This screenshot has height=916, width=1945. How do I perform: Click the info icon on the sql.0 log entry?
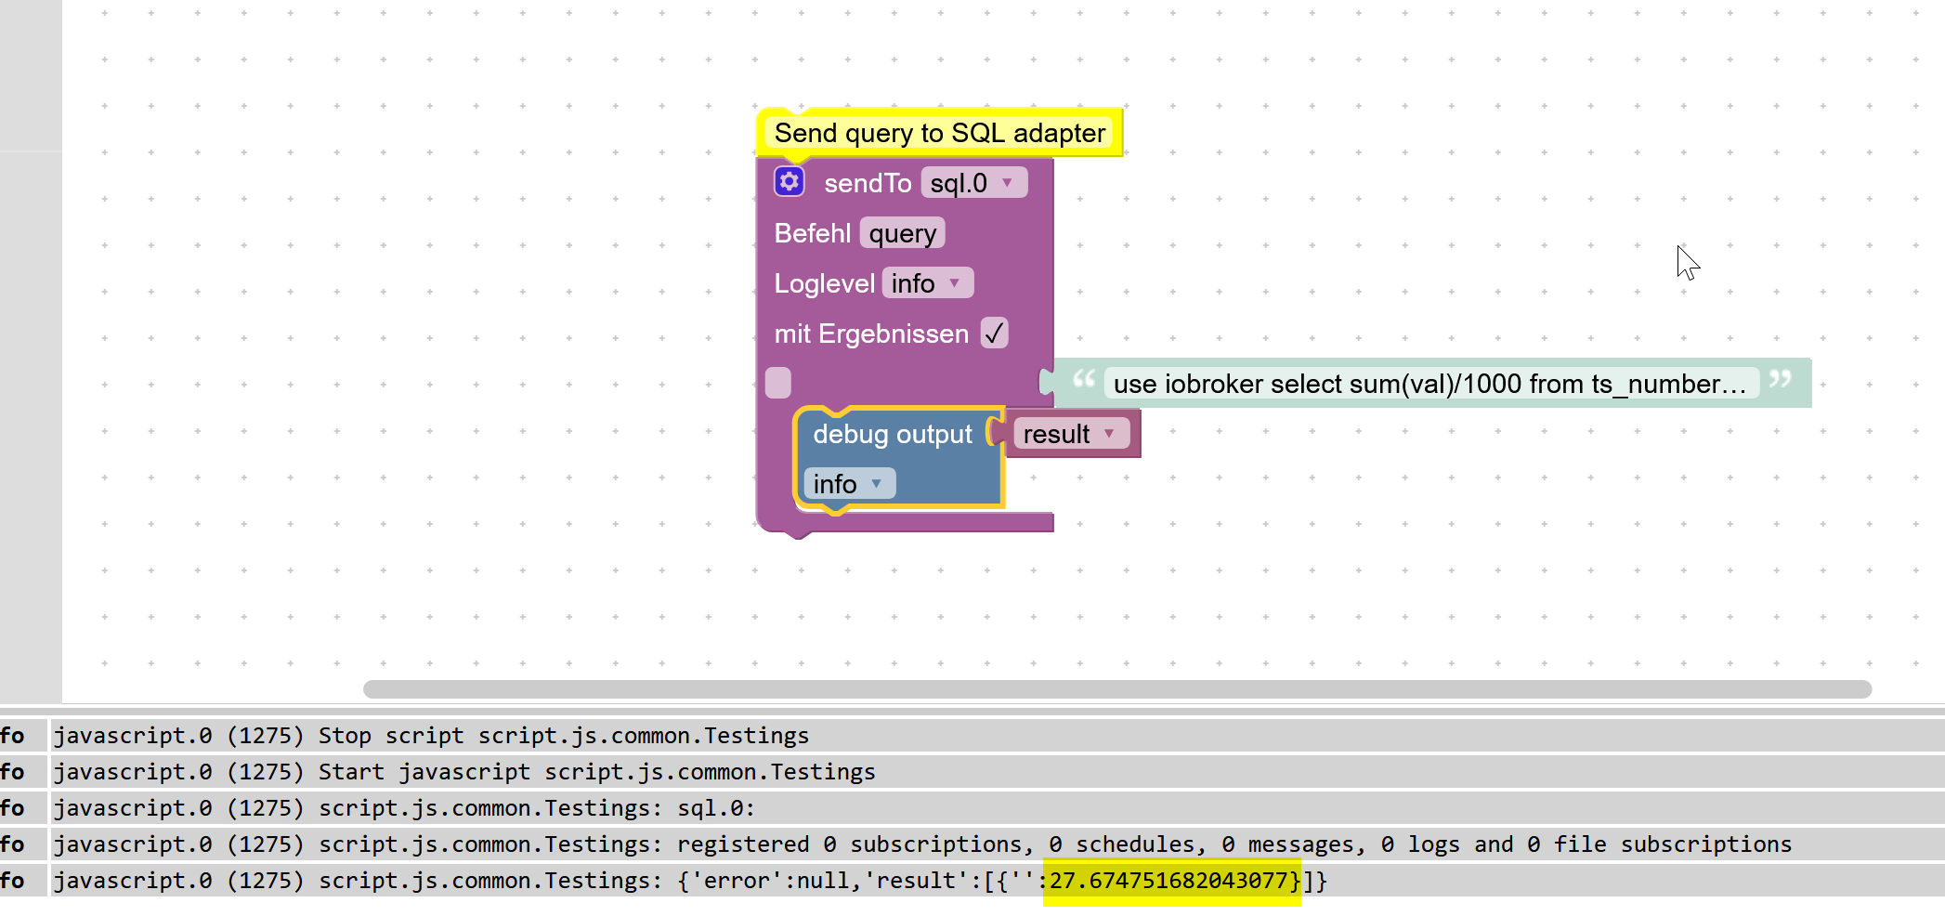(x=12, y=807)
